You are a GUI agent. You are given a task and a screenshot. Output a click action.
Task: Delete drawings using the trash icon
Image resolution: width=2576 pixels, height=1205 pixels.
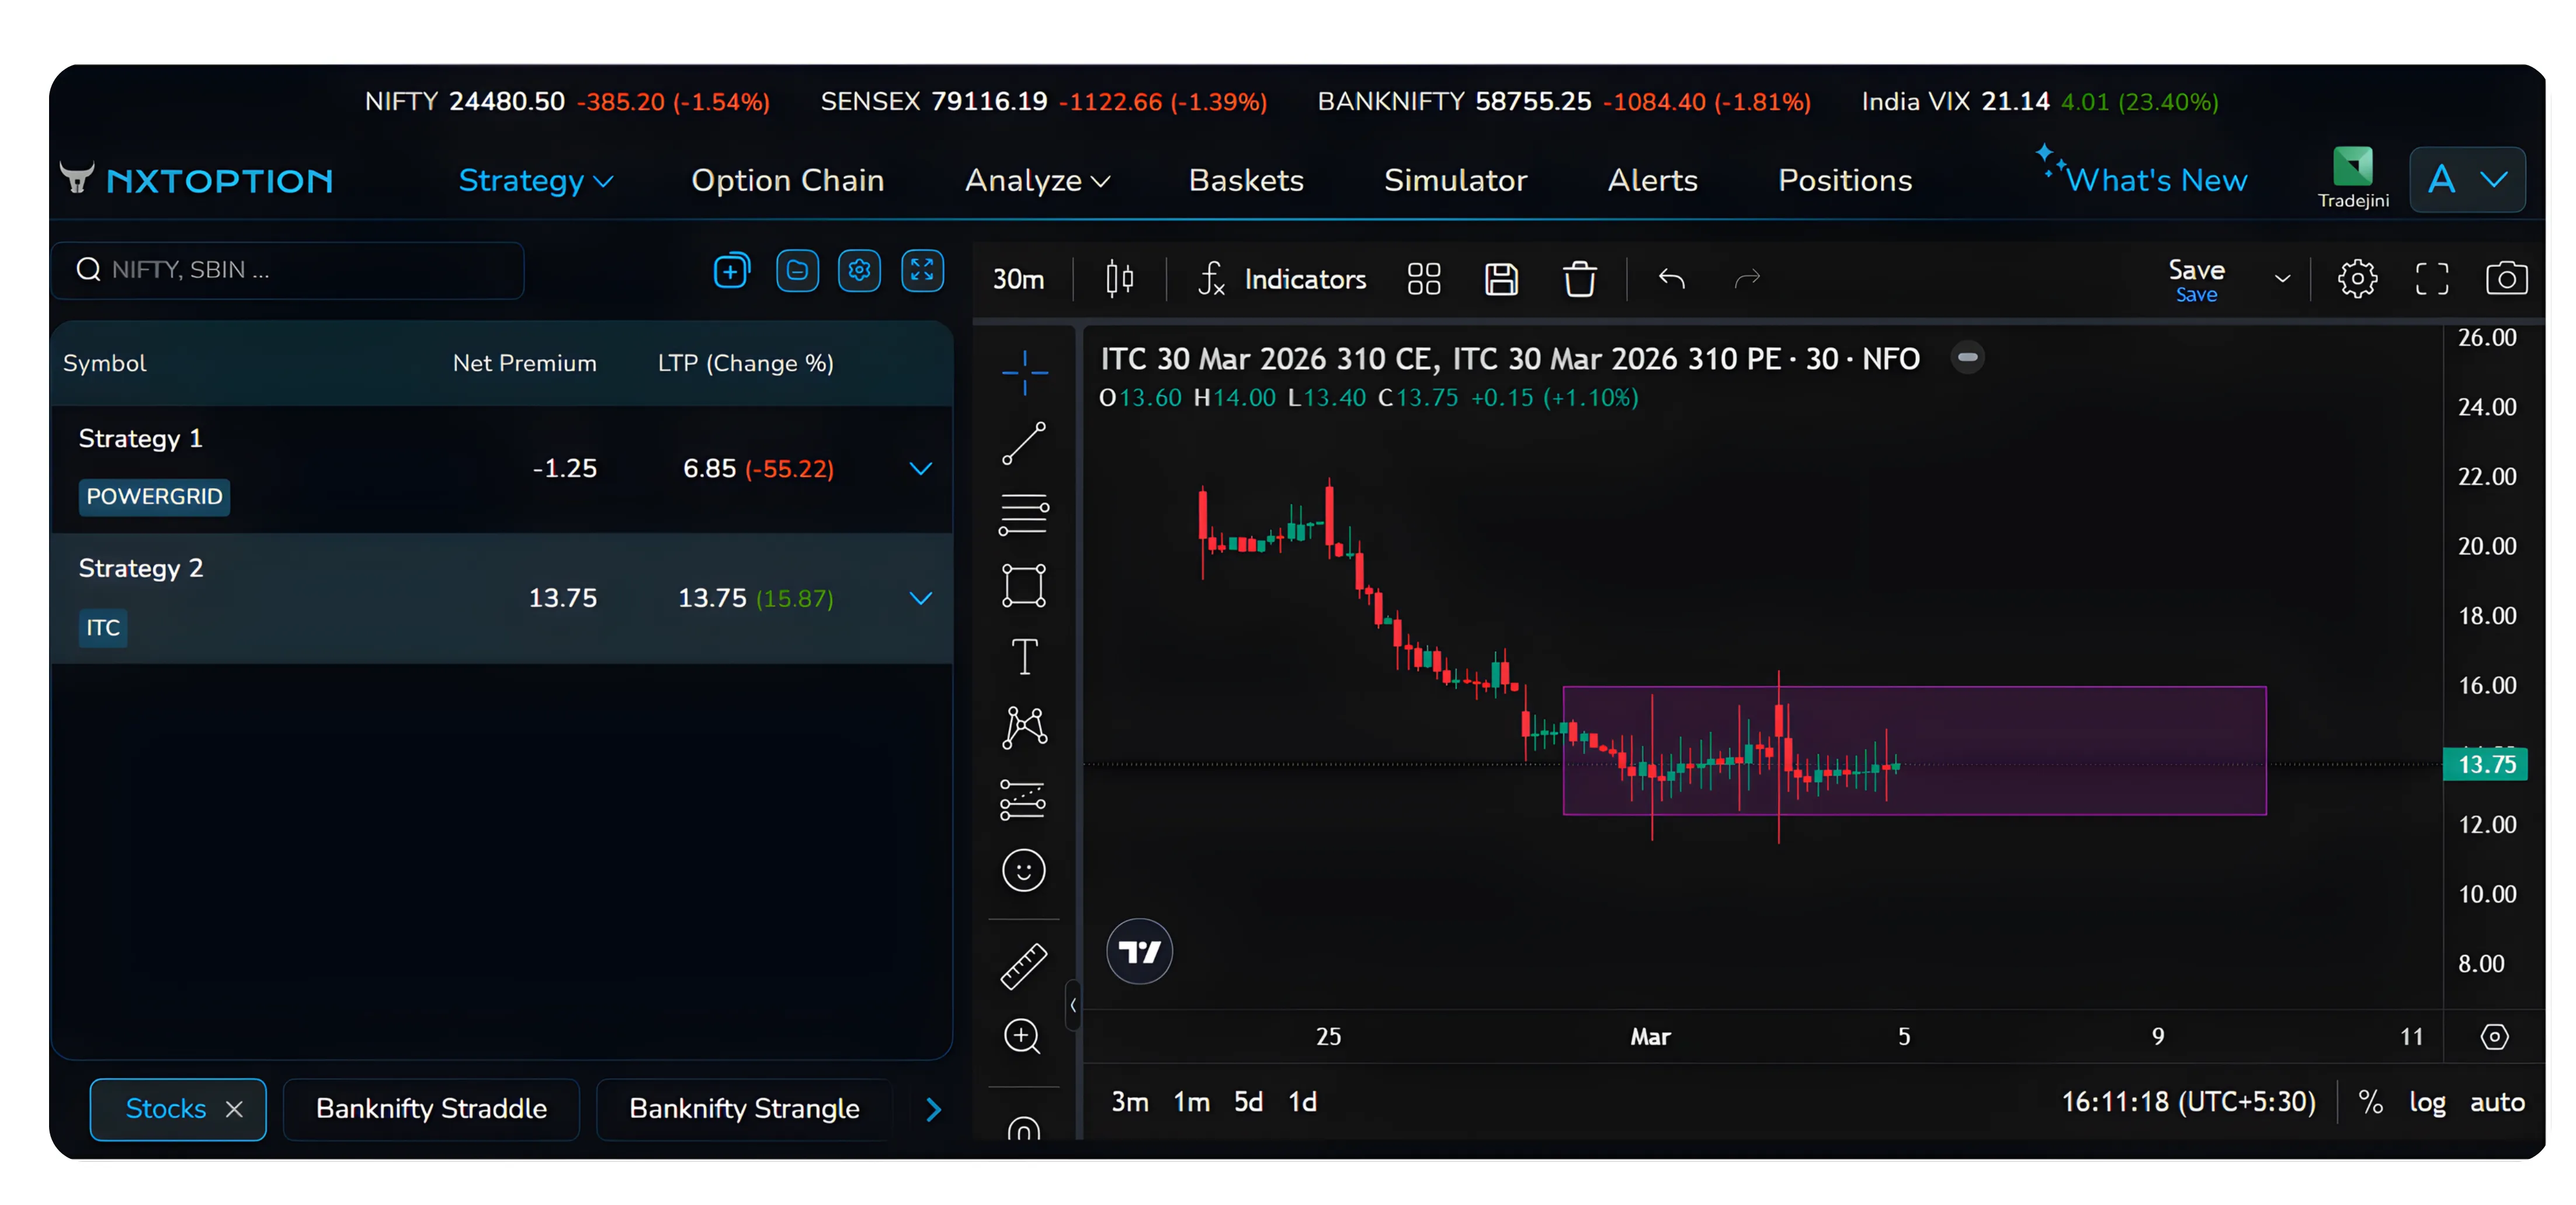[1579, 279]
